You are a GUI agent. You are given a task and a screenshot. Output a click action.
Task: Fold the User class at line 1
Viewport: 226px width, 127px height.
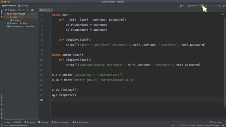tap(50, 15)
